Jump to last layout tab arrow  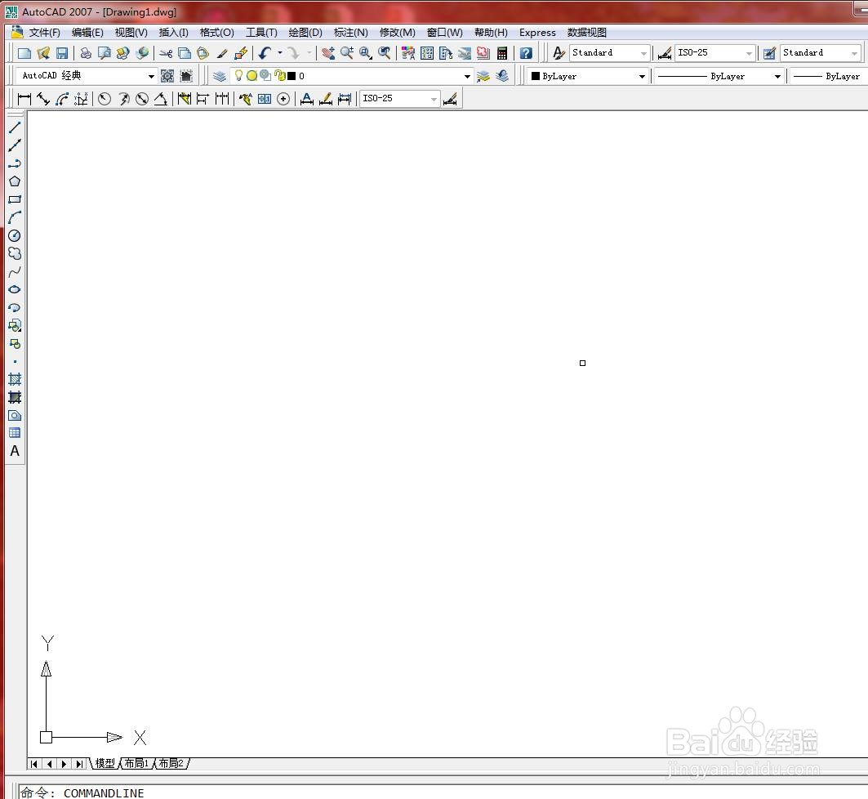point(80,764)
